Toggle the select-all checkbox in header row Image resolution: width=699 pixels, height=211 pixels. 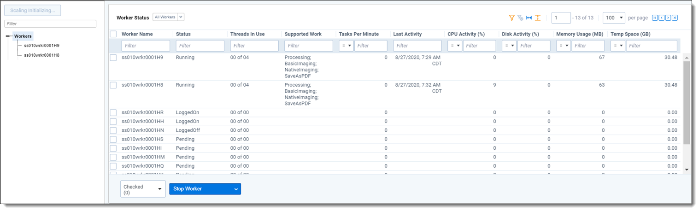click(x=113, y=34)
